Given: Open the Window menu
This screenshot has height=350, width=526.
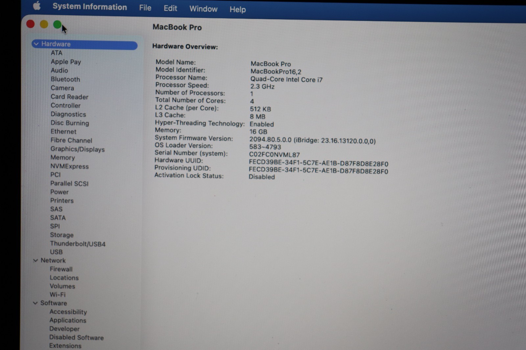Looking at the screenshot, I should tap(203, 9).
